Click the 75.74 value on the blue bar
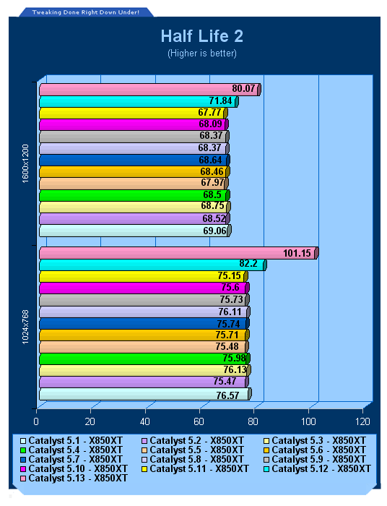The width and height of the screenshot is (387, 506). (228, 324)
